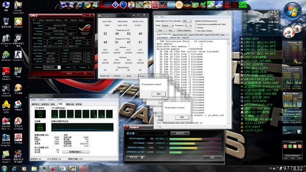Click the CPU-Z icon in the top dock
The height and width of the screenshot is (172, 306).
(155, 5)
